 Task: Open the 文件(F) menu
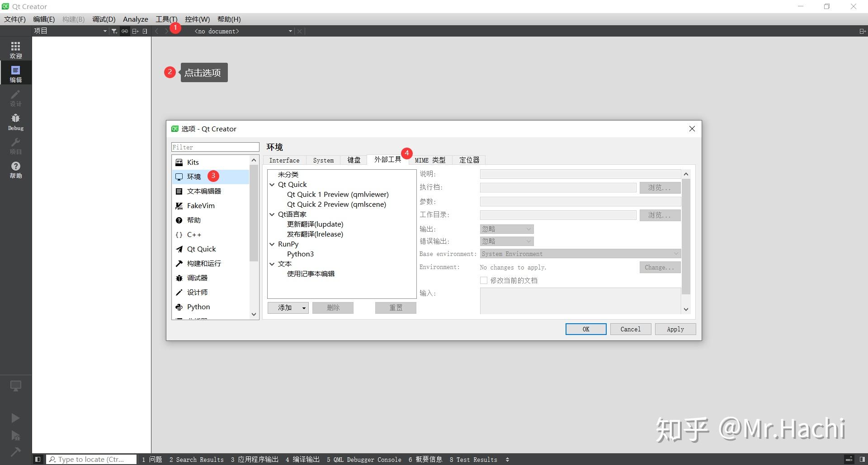(15, 19)
